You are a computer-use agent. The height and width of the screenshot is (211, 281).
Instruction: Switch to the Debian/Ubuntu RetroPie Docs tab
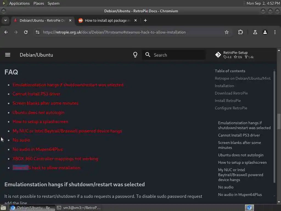42,20
